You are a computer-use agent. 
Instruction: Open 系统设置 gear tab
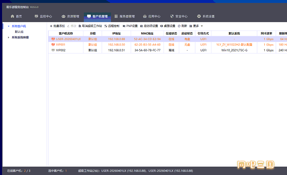(205, 17)
